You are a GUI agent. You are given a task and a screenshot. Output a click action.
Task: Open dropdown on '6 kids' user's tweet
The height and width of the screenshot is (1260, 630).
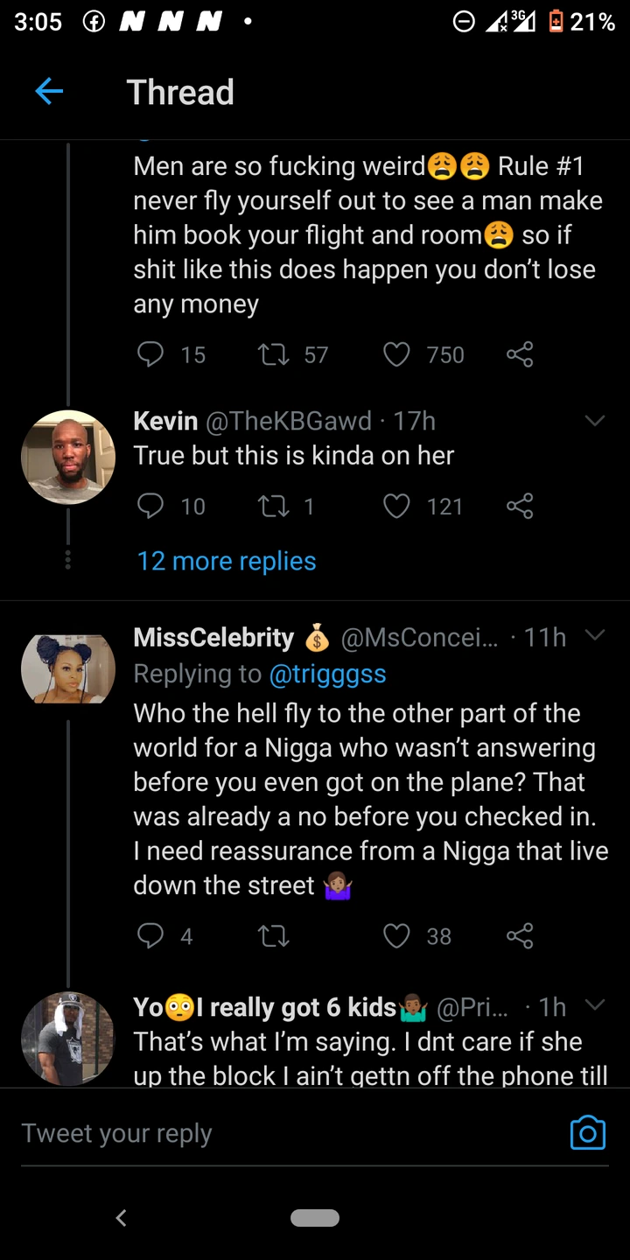click(595, 1005)
